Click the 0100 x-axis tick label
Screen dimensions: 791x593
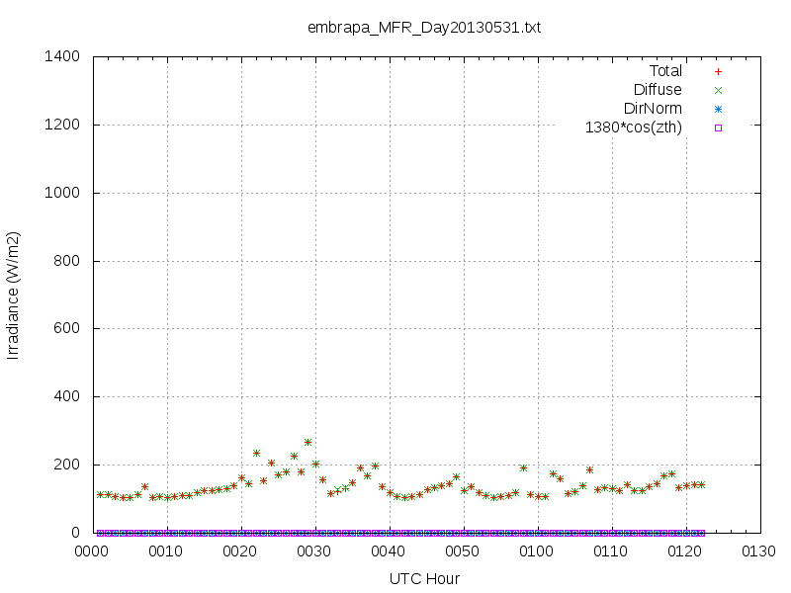coord(536,551)
